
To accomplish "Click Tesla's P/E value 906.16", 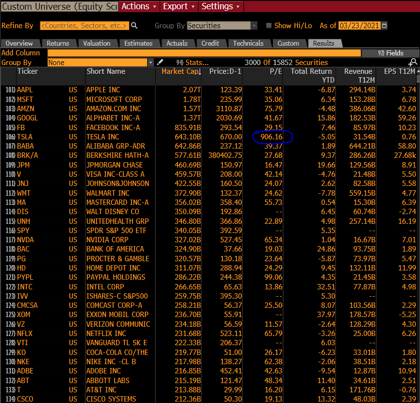I will (271, 137).
